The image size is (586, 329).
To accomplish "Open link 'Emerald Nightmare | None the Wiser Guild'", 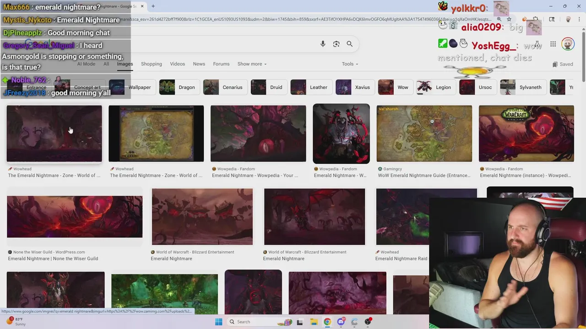I will (x=53, y=259).
